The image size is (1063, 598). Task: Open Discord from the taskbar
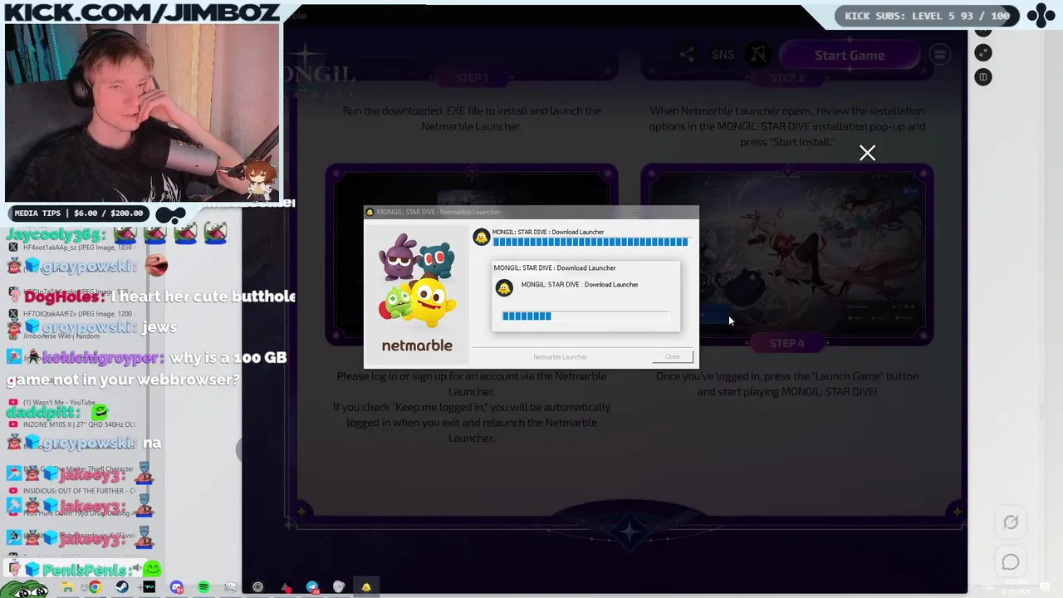pos(177,587)
